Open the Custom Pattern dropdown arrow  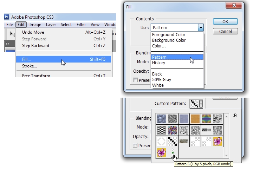[x=201, y=104]
